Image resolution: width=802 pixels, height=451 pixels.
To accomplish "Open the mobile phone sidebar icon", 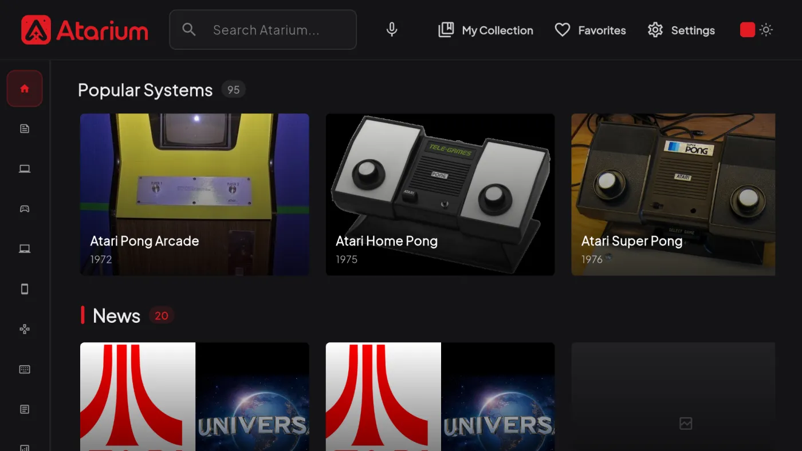I will [25, 289].
